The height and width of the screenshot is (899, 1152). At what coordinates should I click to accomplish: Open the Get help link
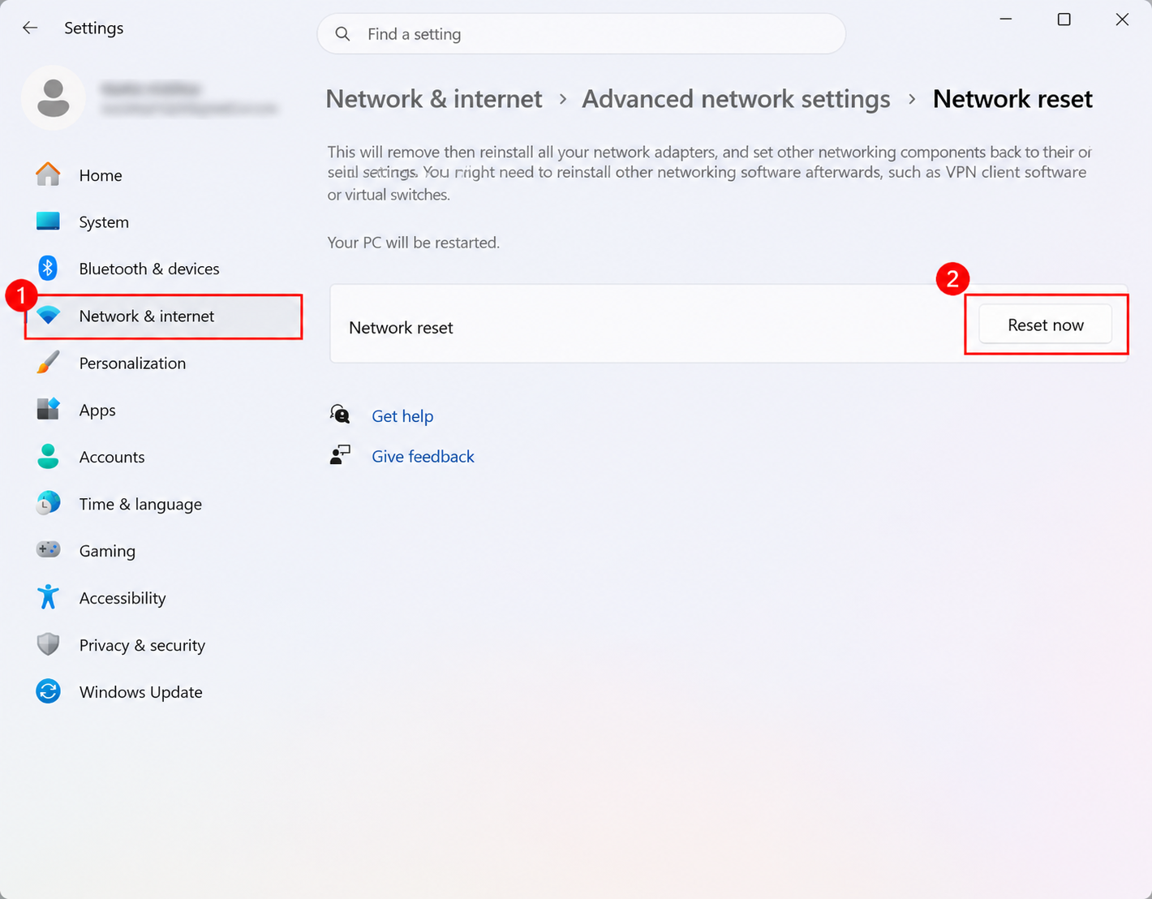click(402, 416)
